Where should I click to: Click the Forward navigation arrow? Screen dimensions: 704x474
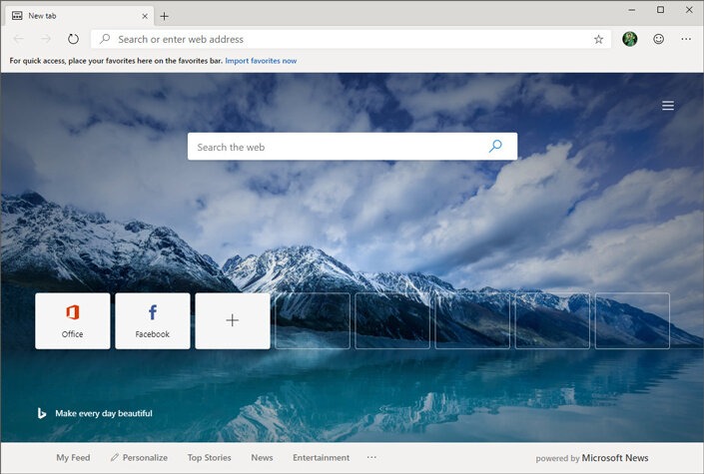click(46, 39)
